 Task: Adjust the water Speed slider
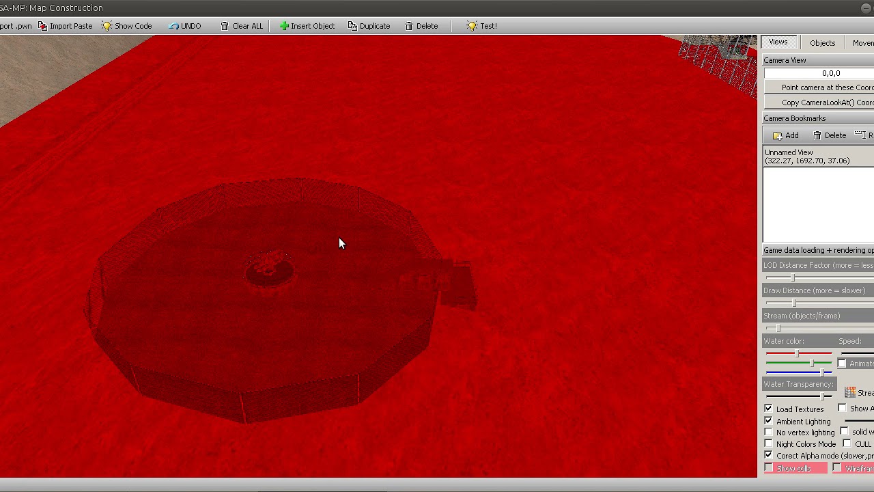(858, 353)
